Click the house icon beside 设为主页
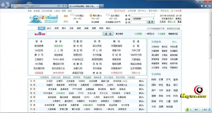Viewport: 212px width, 113px height. (116, 11)
